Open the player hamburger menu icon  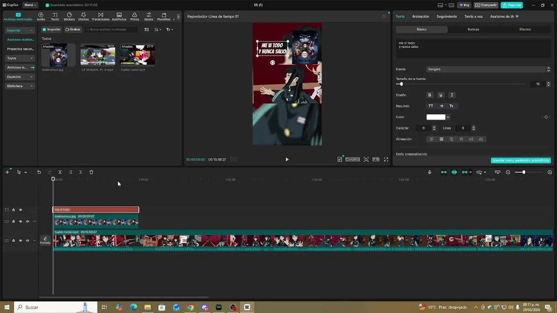383,17
